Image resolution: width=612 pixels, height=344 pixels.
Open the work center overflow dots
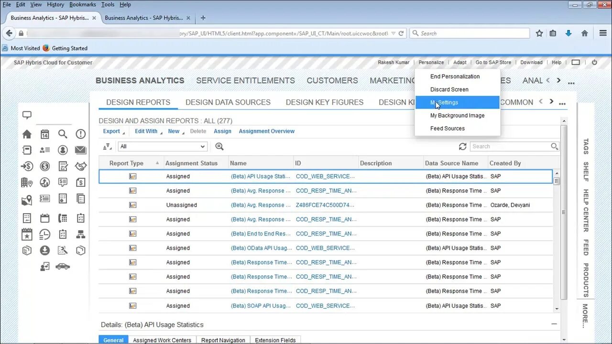(x=571, y=83)
